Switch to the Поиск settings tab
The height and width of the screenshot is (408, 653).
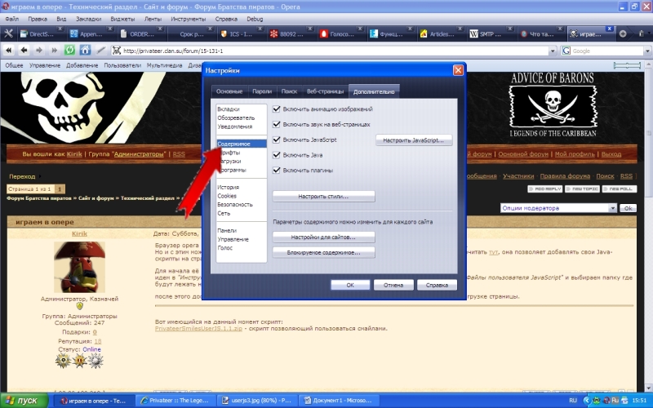(x=289, y=91)
